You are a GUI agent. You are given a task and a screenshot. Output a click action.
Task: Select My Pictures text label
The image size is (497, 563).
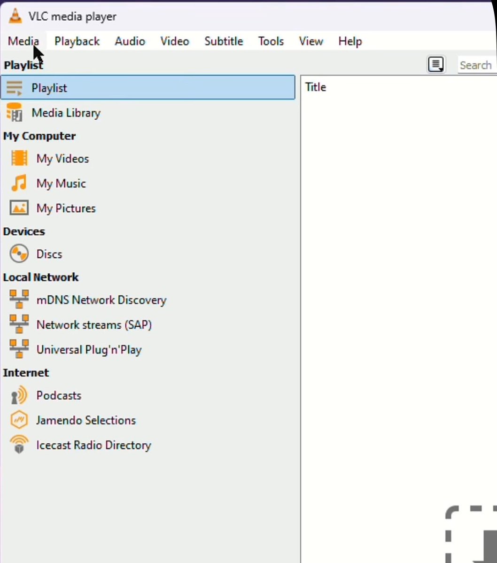[x=66, y=208]
